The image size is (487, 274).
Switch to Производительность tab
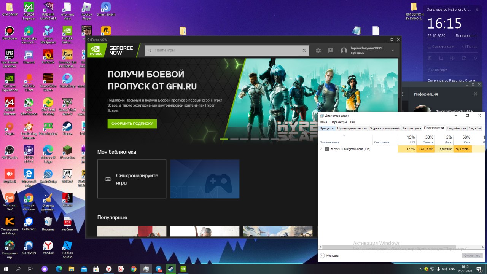352,128
